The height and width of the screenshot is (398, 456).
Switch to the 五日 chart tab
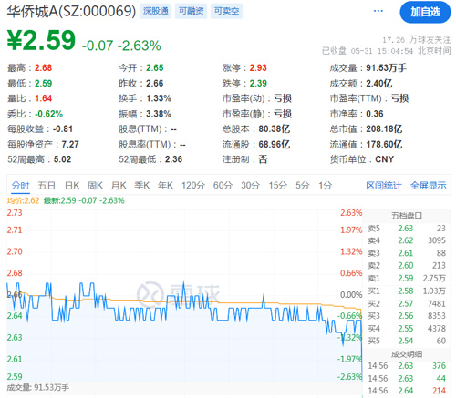[x=47, y=185]
